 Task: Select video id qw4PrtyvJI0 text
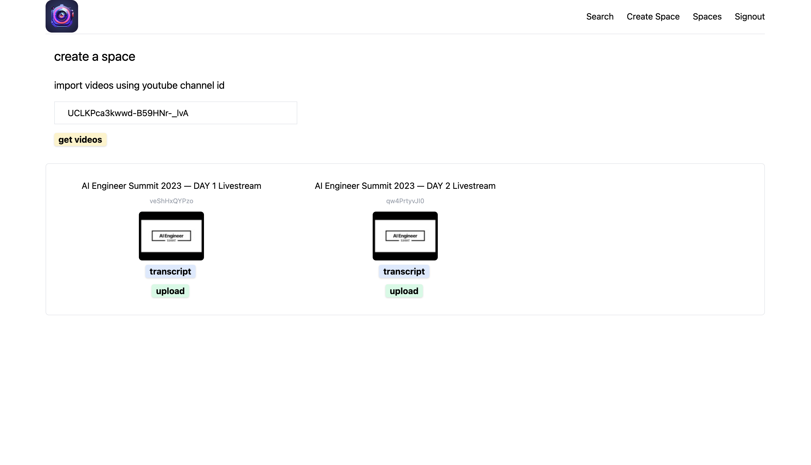click(x=404, y=201)
